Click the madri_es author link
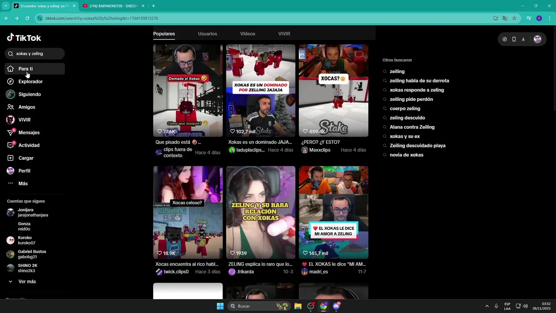This screenshot has height=313, width=556. coord(314,272)
